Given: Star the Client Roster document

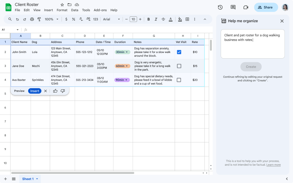Looking at the screenshot, I should [62, 5].
